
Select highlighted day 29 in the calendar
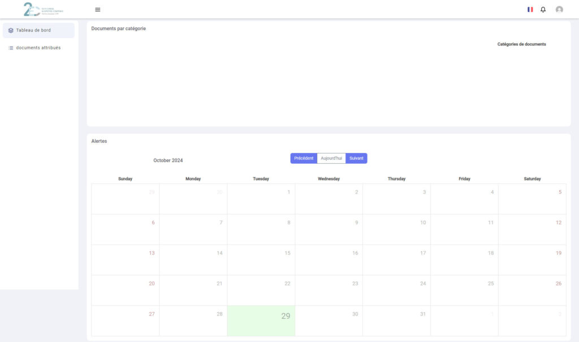pos(261,321)
